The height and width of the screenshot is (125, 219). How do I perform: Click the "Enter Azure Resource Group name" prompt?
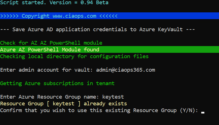[x=48, y=97]
